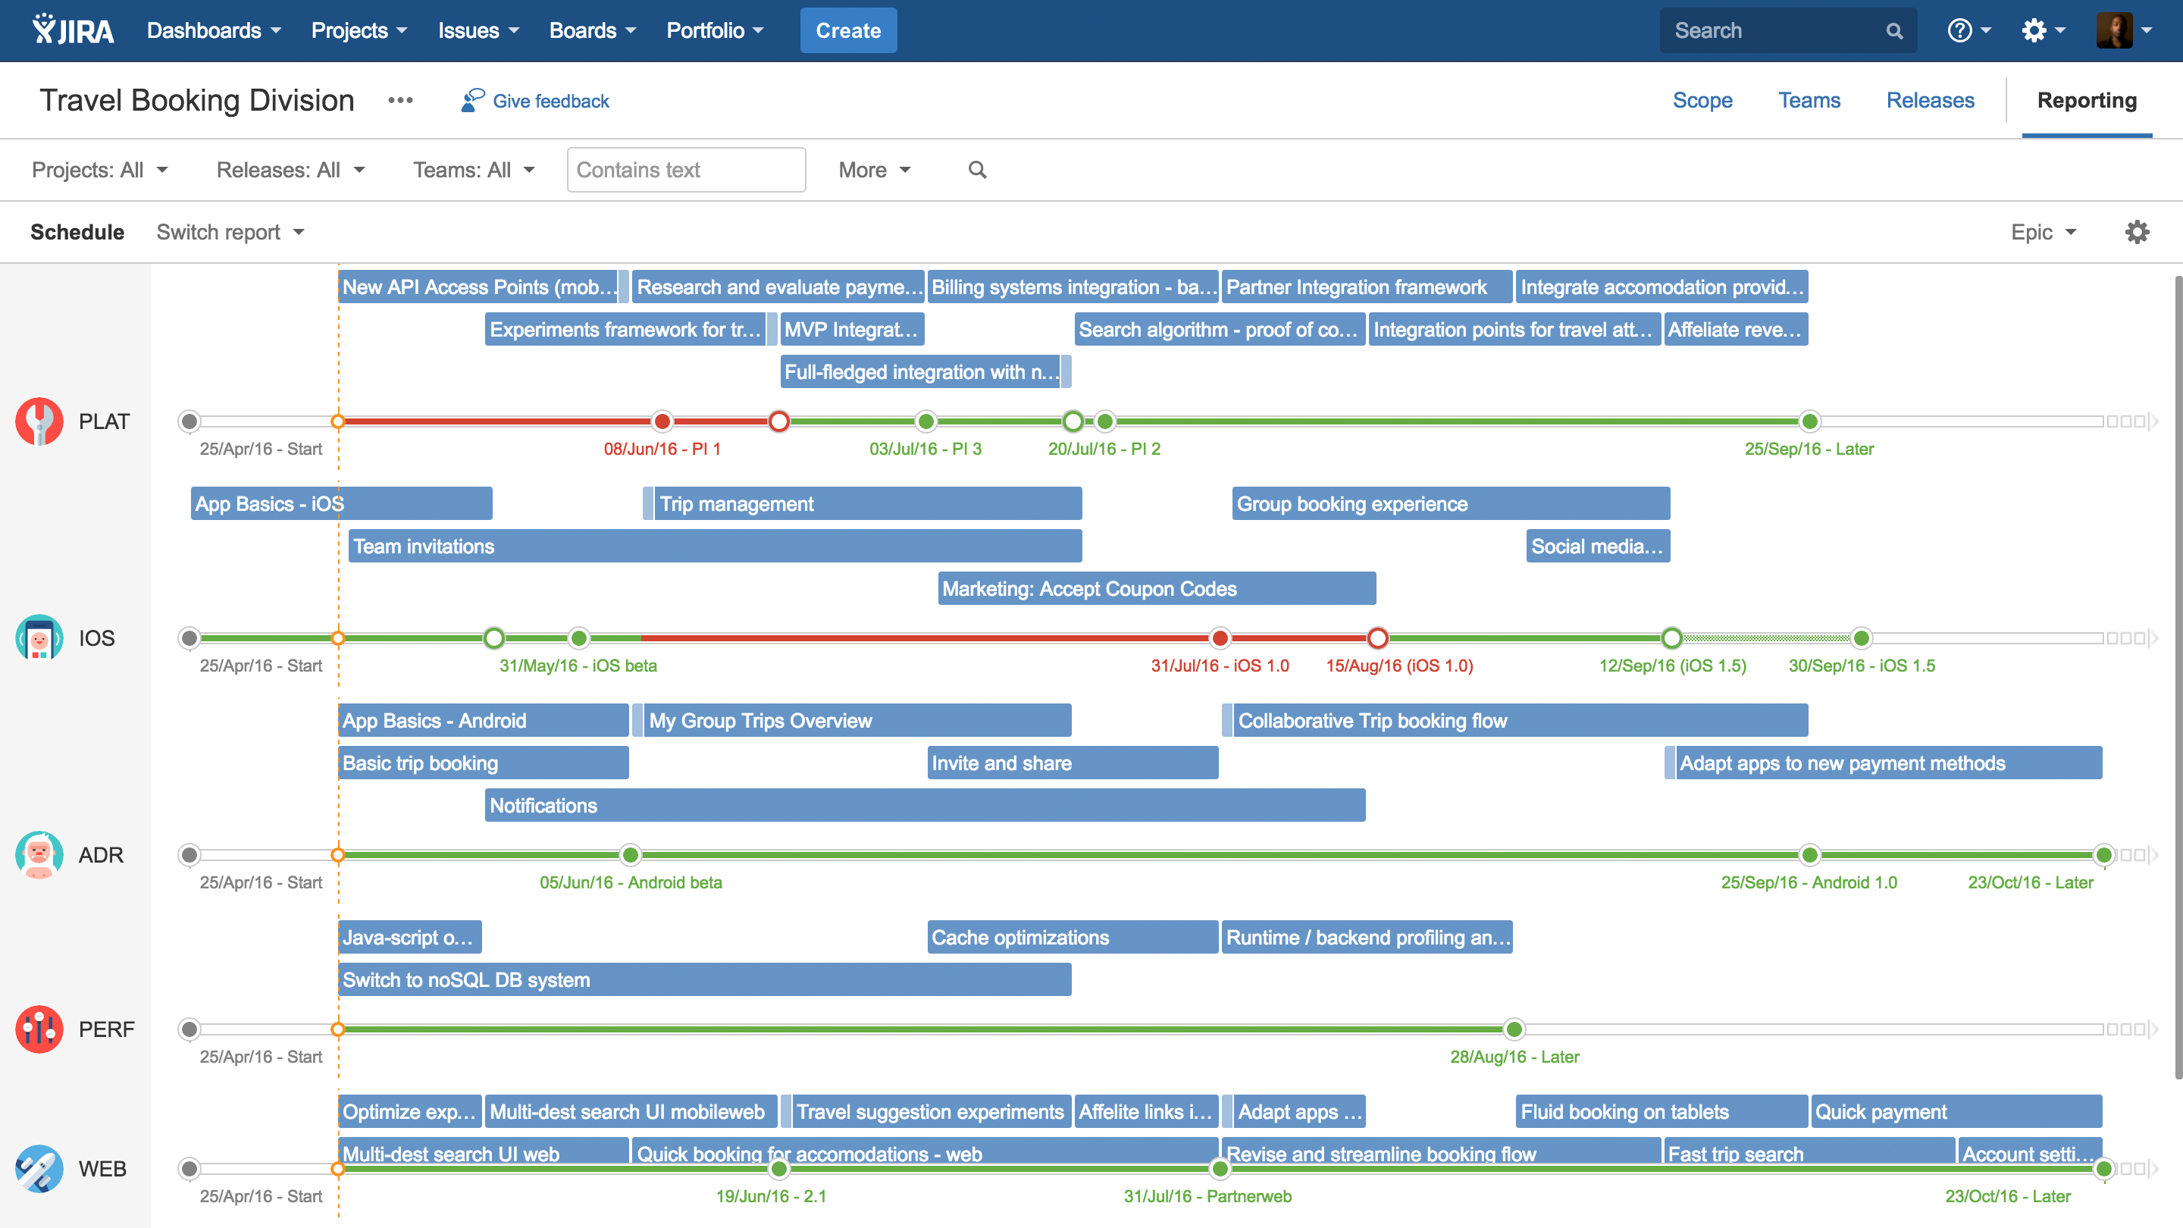Click the PERF project sliders icon
Image resolution: width=2183 pixels, height=1228 pixels.
pos(39,1029)
